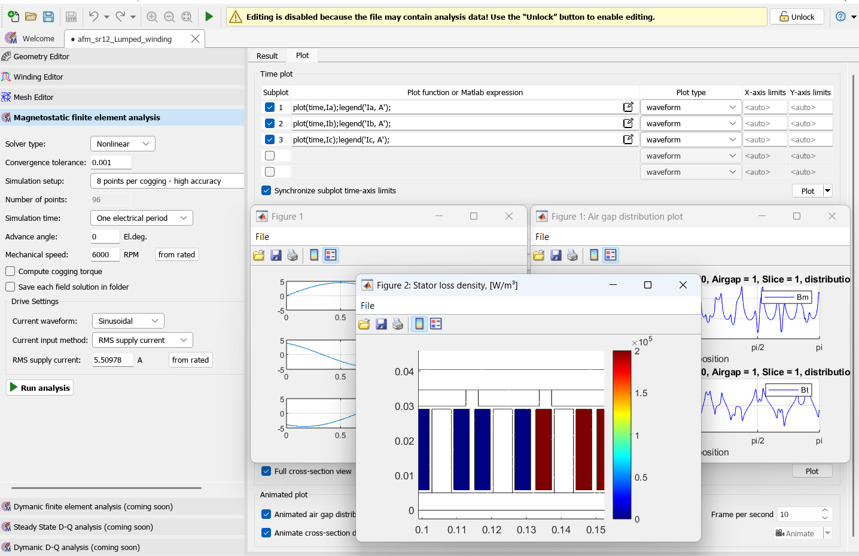
Task: Open expression editor for subplot 1
Action: 628,107
